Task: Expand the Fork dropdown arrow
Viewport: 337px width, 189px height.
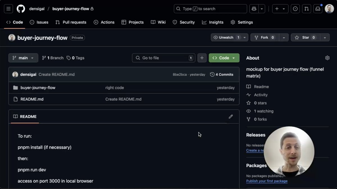Action: point(284,38)
